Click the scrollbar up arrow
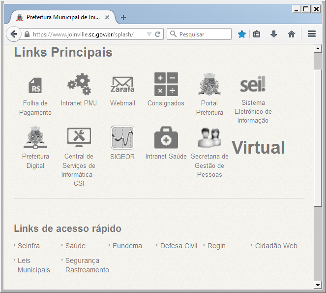The height and width of the screenshot is (293, 326). coord(318,49)
